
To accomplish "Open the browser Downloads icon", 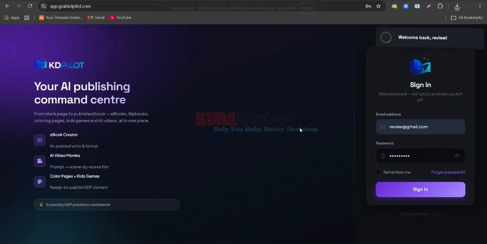I will coord(457,7).
